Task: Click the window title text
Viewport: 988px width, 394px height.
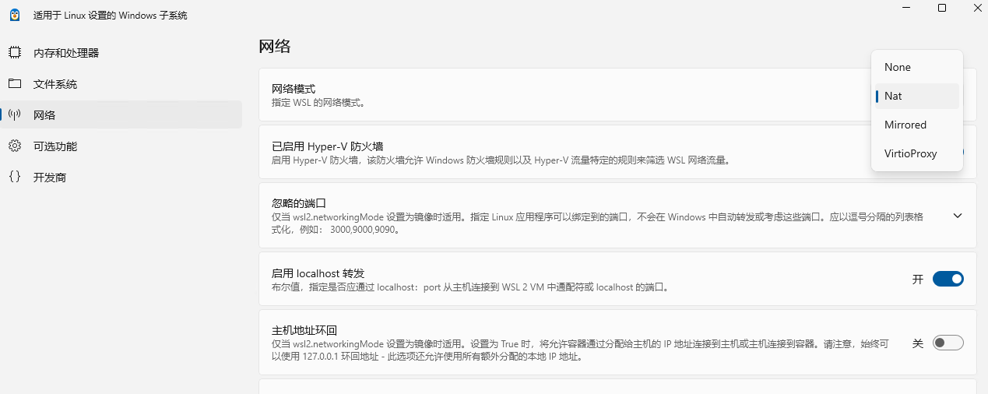Action: click(x=110, y=16)
